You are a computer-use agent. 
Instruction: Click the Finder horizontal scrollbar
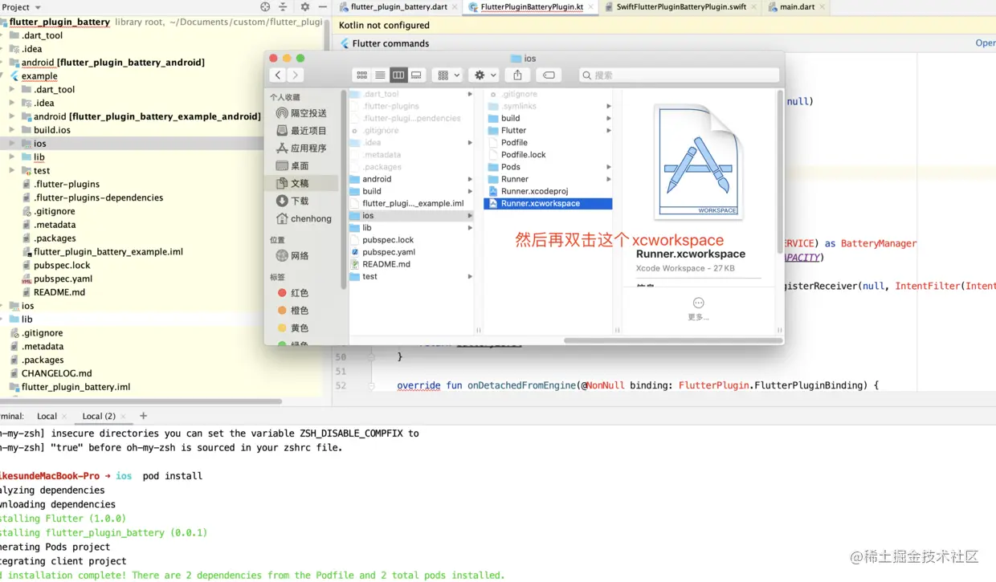coord(673,340)
